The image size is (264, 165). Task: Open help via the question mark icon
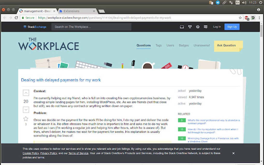[197, 27]
